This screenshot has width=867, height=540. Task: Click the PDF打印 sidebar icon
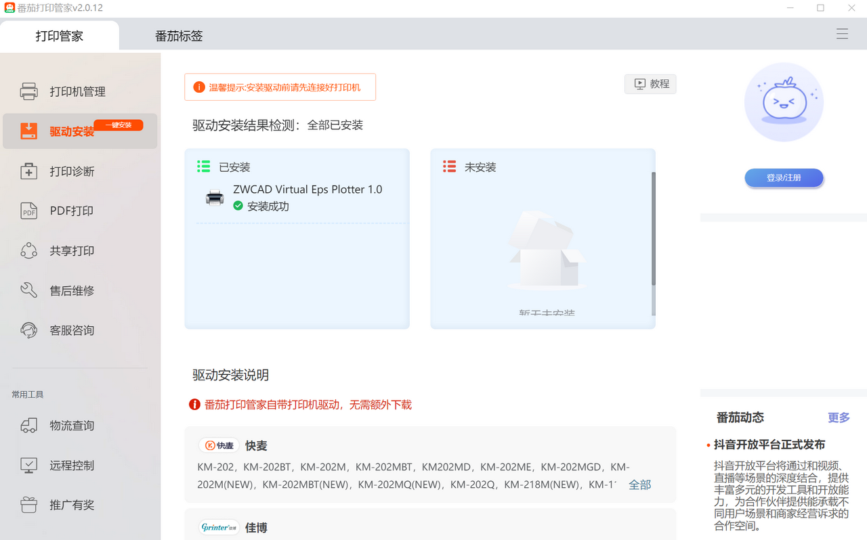pos(28,210)
